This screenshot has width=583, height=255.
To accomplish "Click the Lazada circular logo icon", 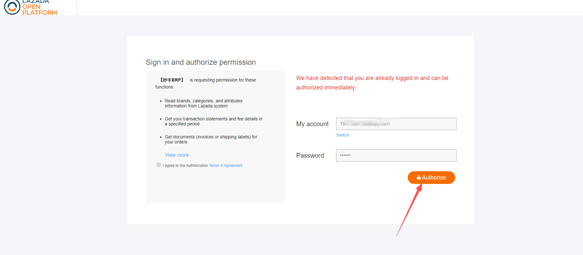I will click(x=12, y=7).
